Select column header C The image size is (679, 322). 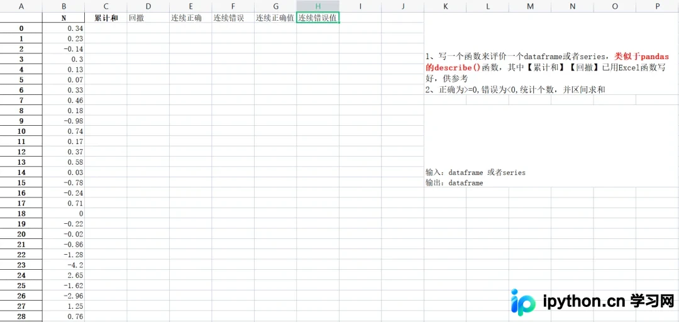106,6
